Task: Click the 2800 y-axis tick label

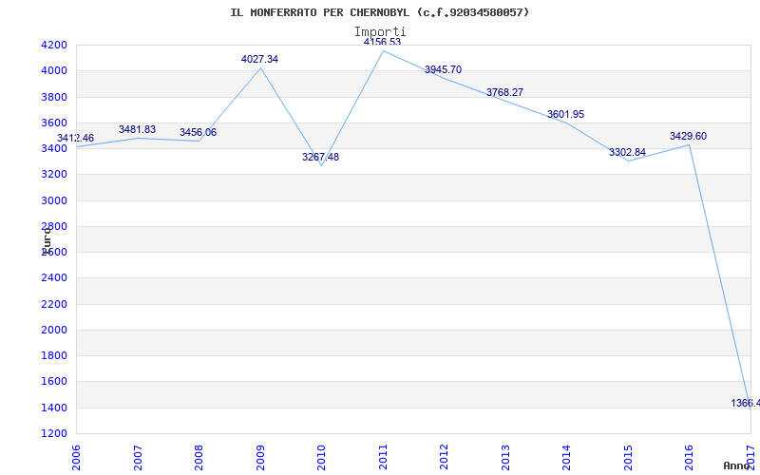Action: [x=54, y=226]
